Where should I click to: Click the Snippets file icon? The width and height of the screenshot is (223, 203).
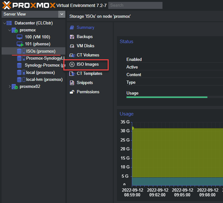tap(72, 83)
